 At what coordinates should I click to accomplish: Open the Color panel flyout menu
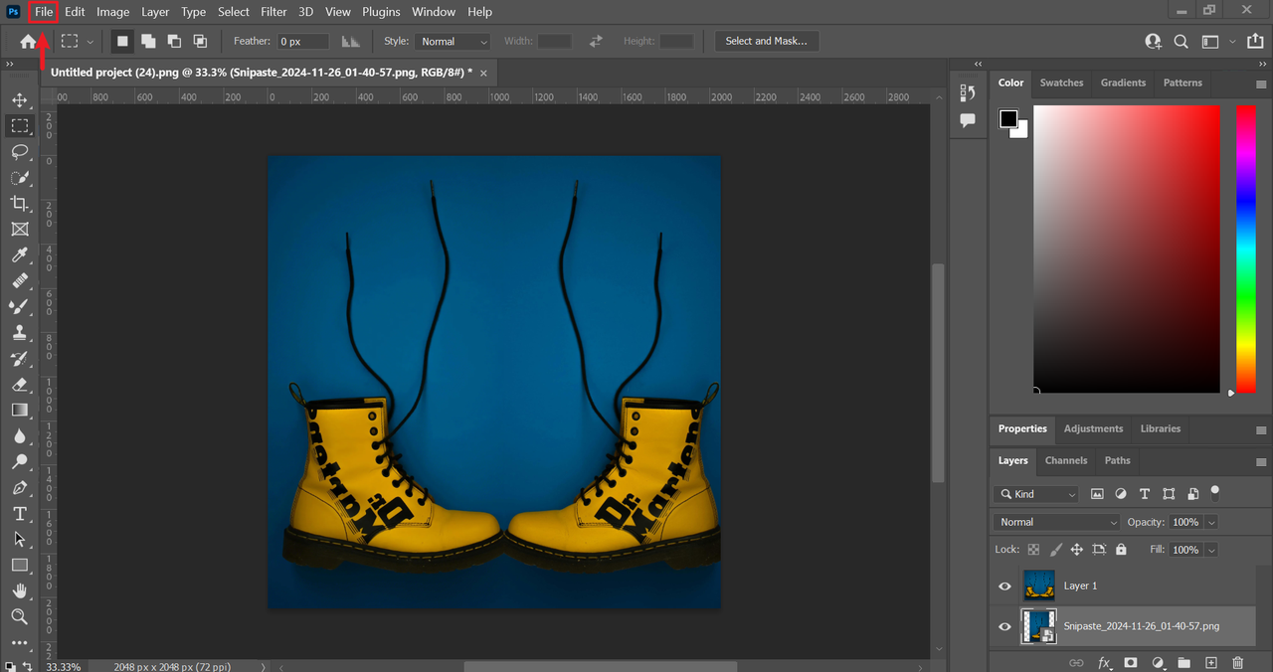click(1261, 84)
